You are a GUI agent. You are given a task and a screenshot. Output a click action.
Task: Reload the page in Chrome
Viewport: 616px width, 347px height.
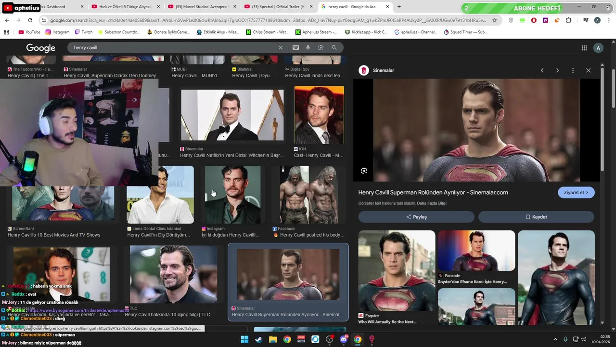(30, 20)
